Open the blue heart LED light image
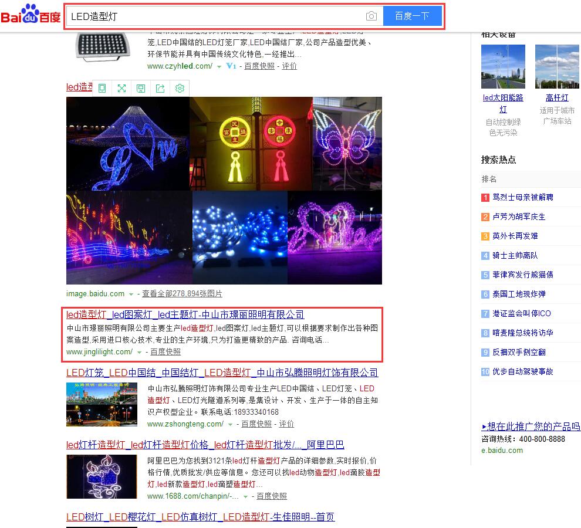581x528 pixels. click(127, 143)
